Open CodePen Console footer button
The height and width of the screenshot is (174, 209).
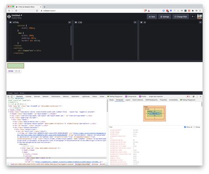[10, 93]
